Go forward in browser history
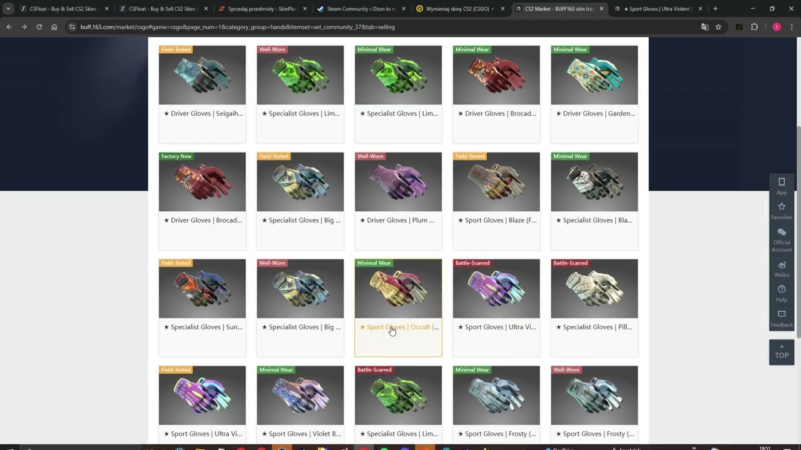Image resolution: width=801 pixels, height=450 pixels. point(24,27)
